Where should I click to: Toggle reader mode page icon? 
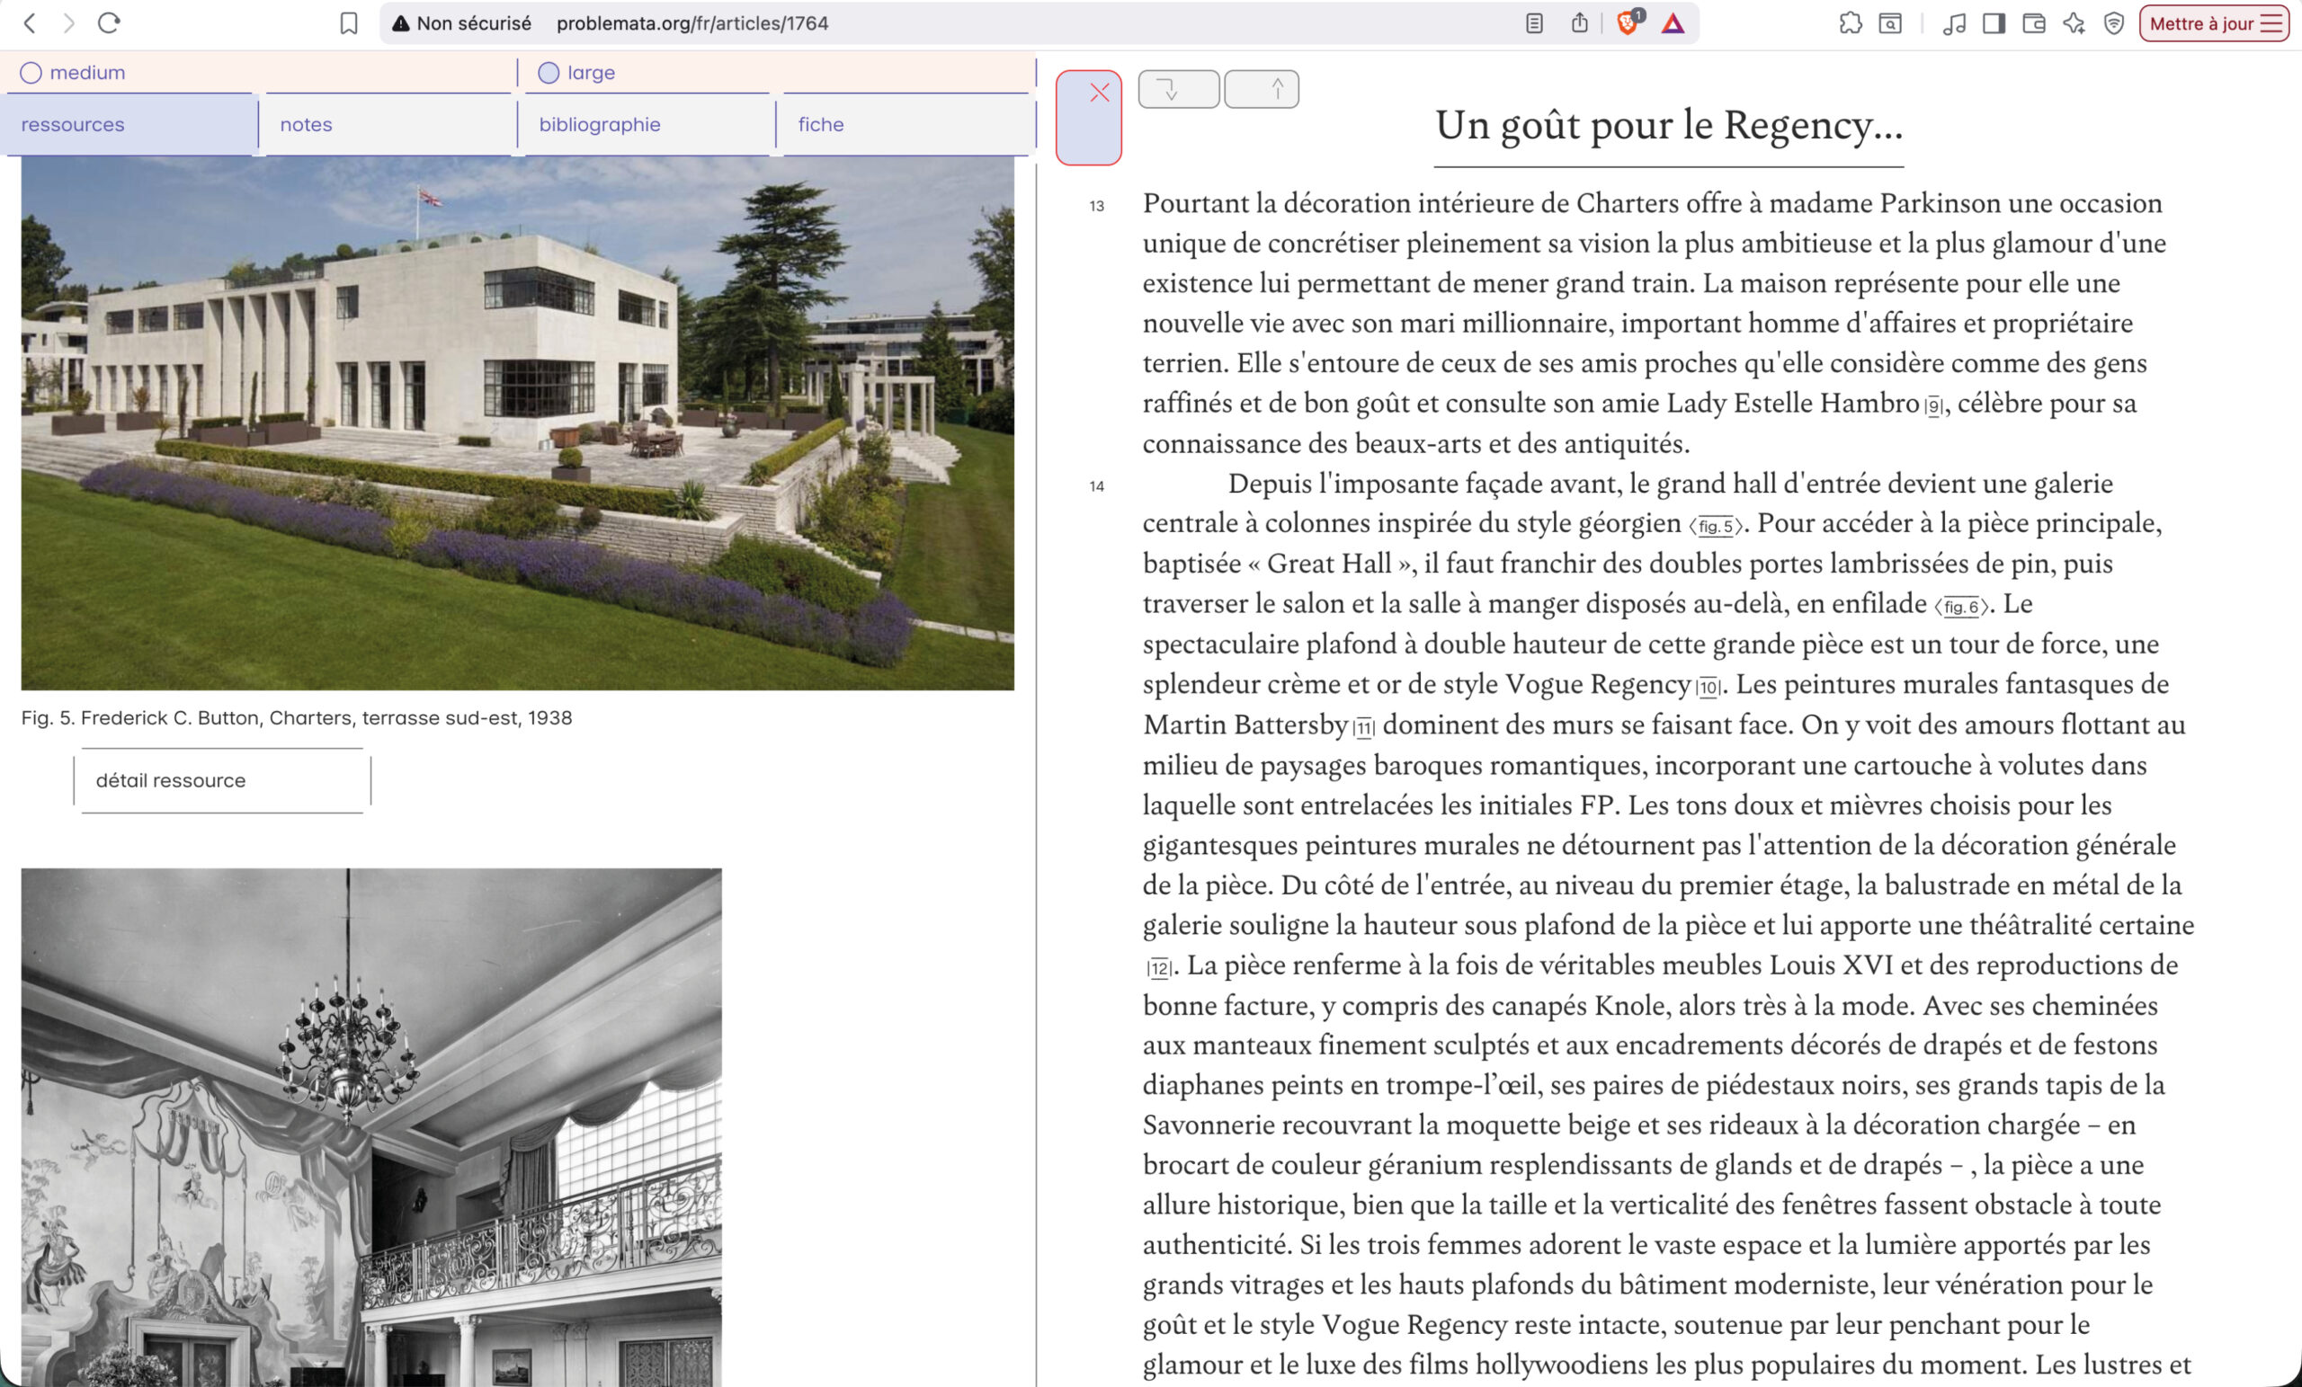pos(1534,23)
